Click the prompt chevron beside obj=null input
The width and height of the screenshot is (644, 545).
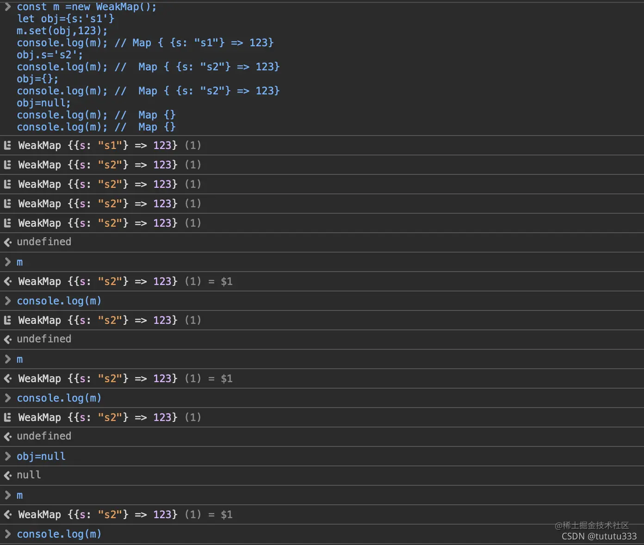pos(7,456)
